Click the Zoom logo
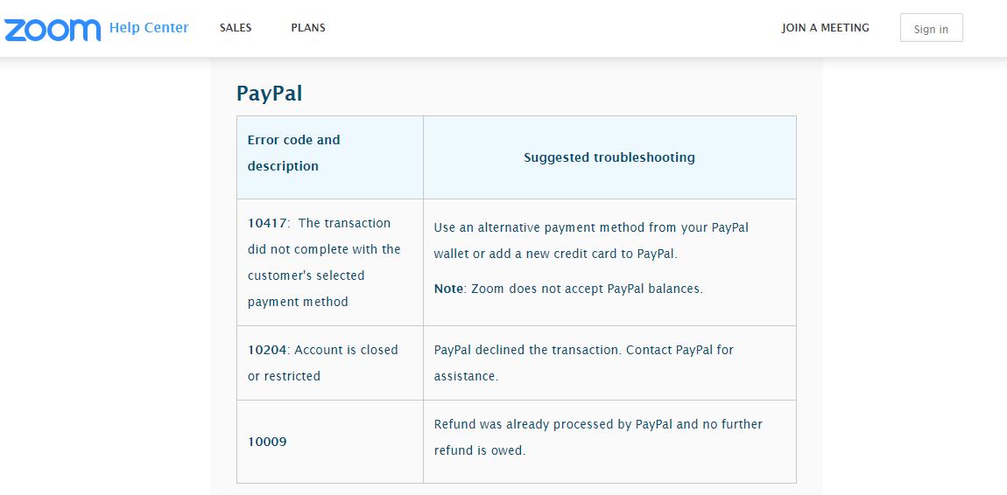1007x495 pixels. 53,29
